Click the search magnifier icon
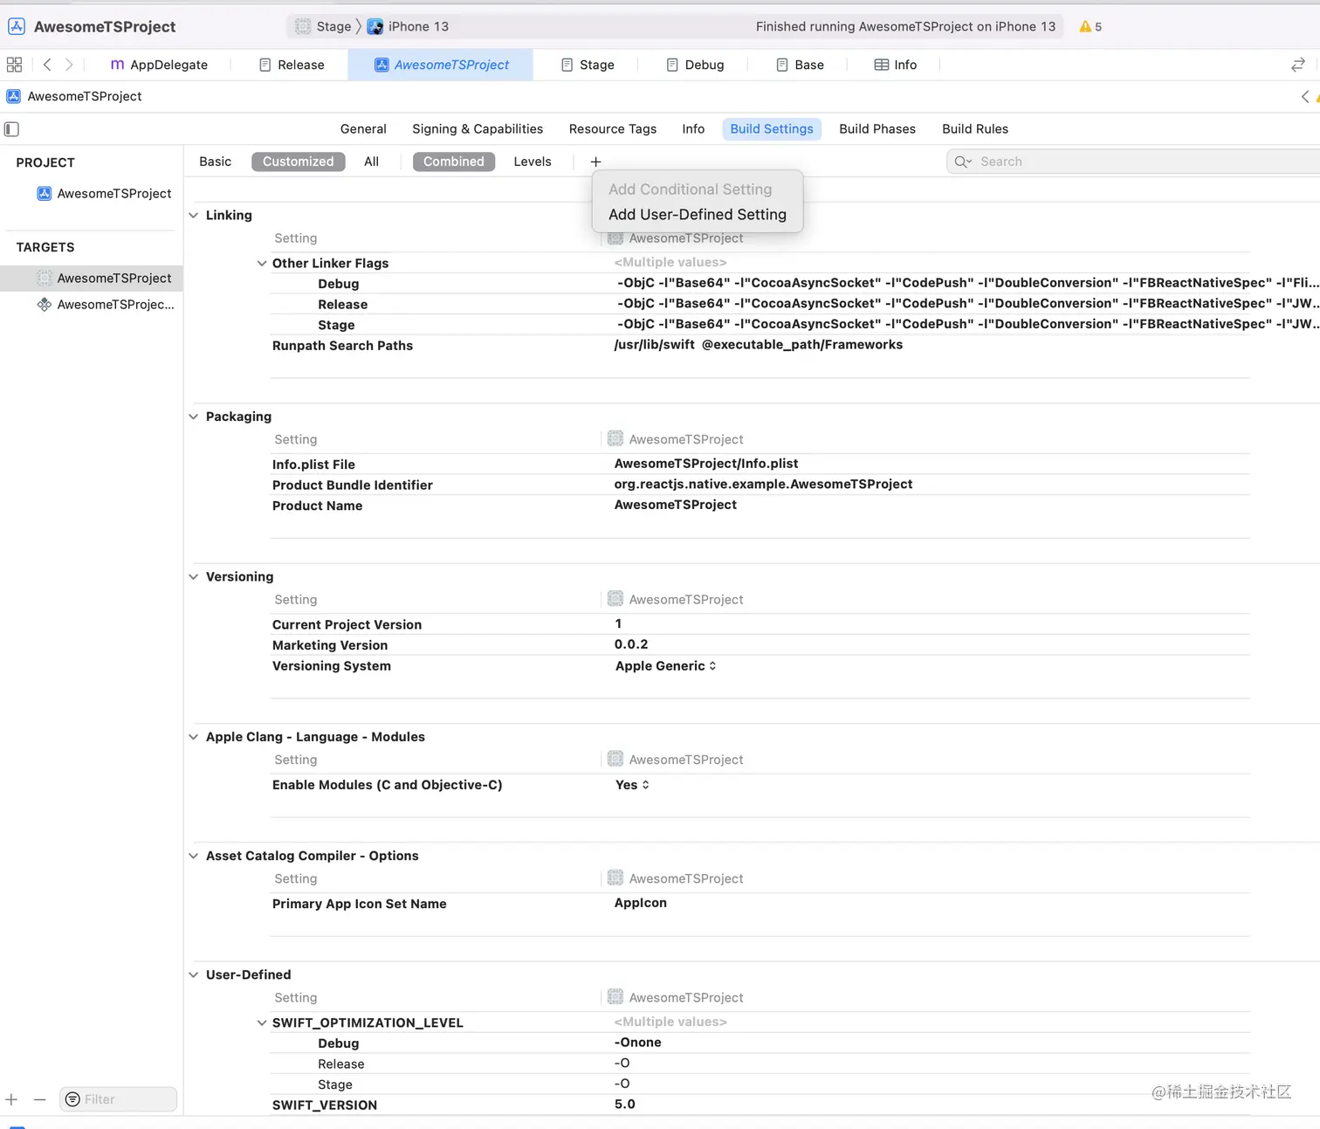The image size is (1320, 1129). point(963,162)
